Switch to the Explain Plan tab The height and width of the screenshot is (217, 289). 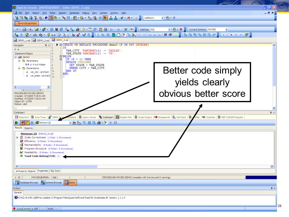124,117
